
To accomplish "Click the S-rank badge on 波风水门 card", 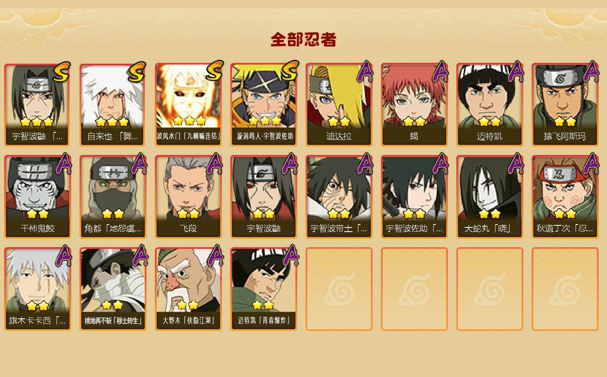I will pyautogui.click(x=214, y=72).
